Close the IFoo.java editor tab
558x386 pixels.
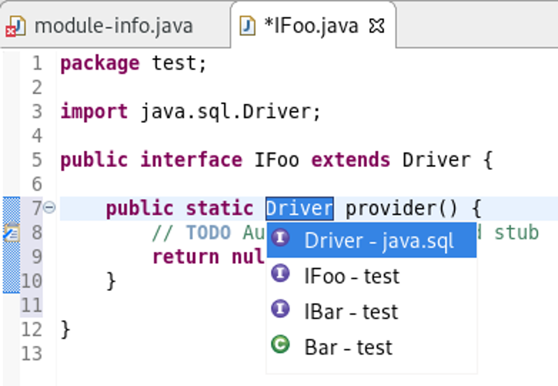pos(377,26)
